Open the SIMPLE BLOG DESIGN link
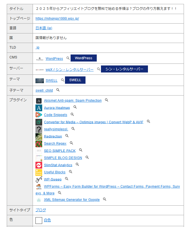 [63, 158]
